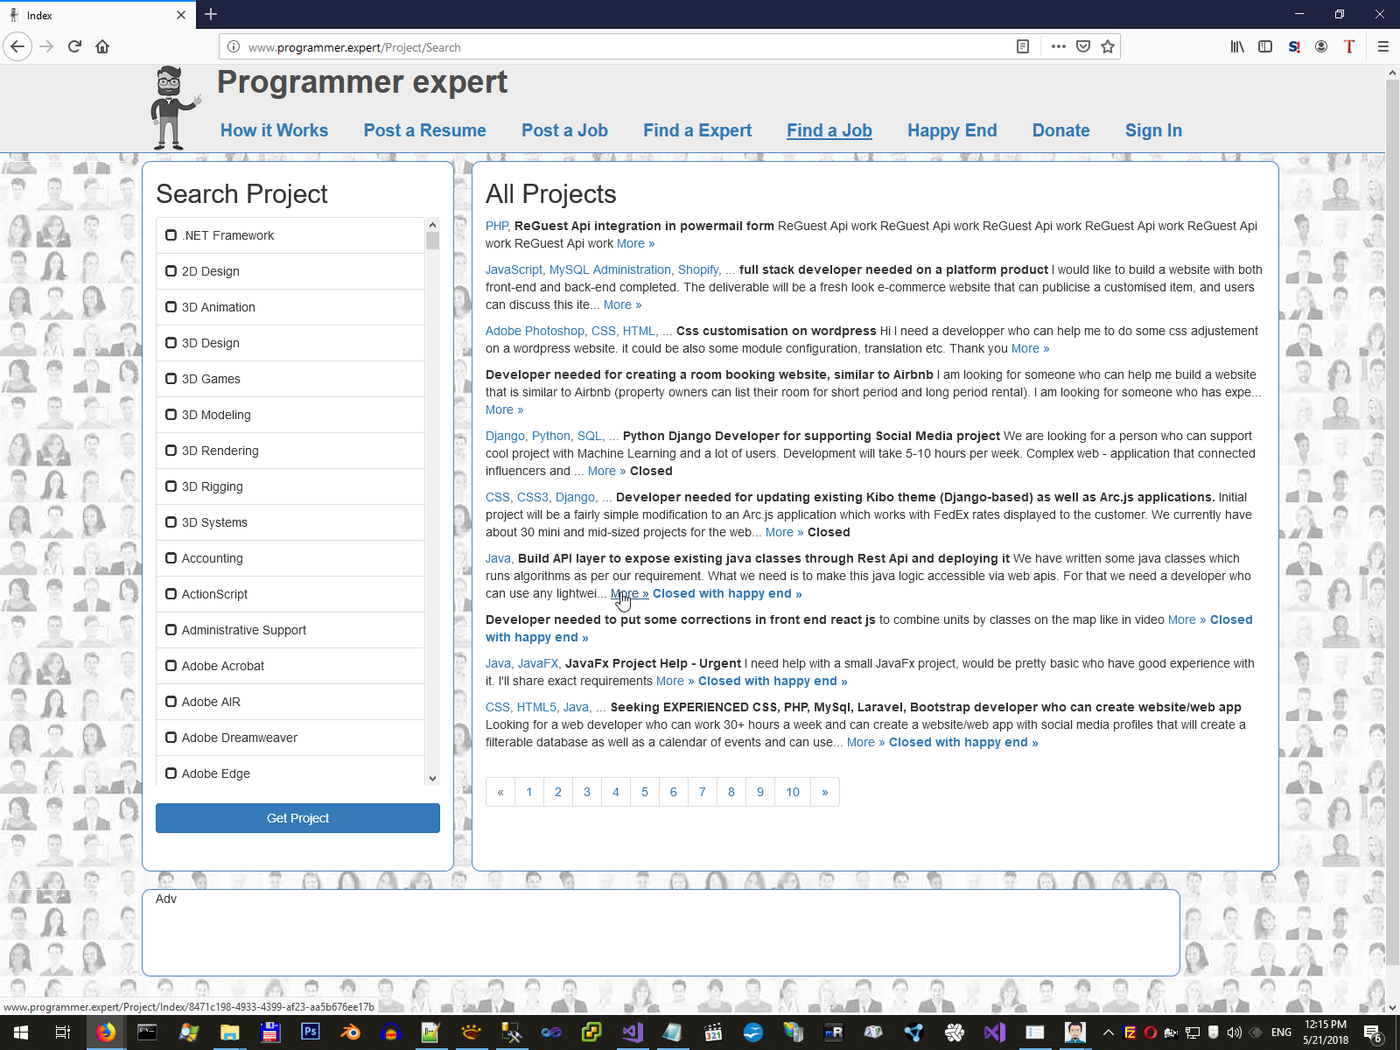Viewport: 1400px width, 1050px height.
Task: Open the blue S! extension icon
Action: pos(1294,46)
